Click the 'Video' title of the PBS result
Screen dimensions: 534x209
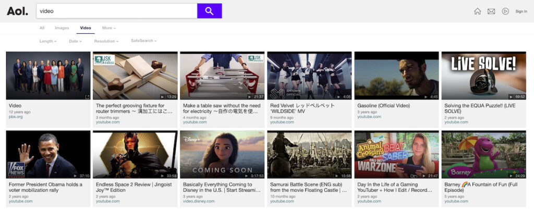click(x=15, y=106)
